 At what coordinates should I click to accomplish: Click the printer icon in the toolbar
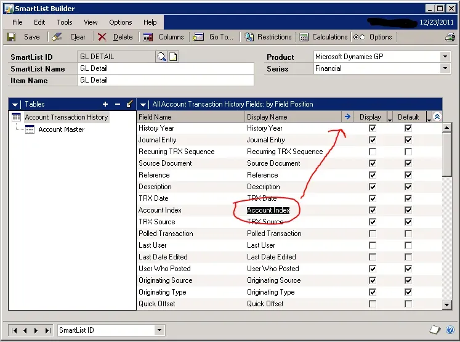click(450, 37)
